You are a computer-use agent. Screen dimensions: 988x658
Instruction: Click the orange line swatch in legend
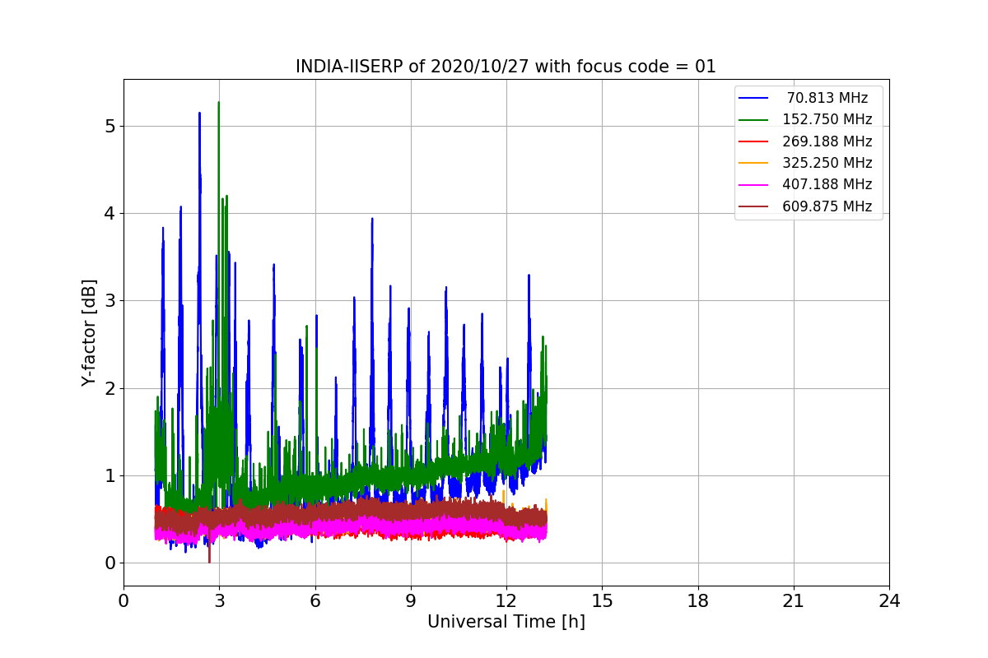(x=753, y=163)
